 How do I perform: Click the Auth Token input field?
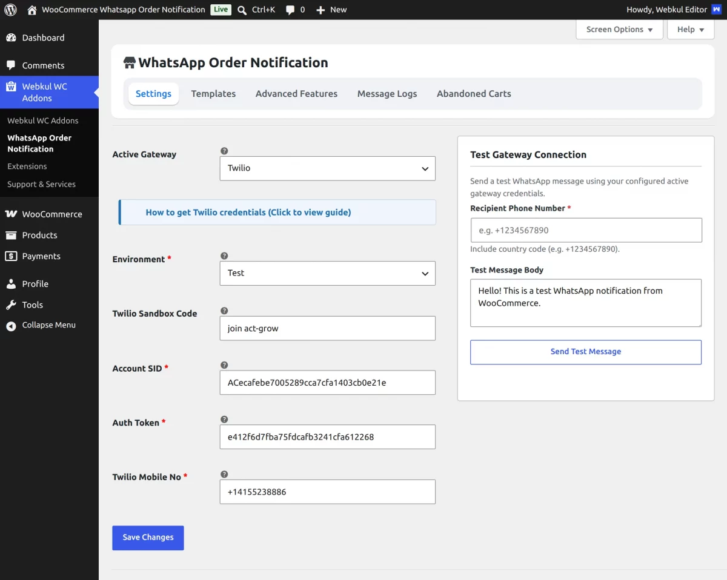tap(328, 437)
